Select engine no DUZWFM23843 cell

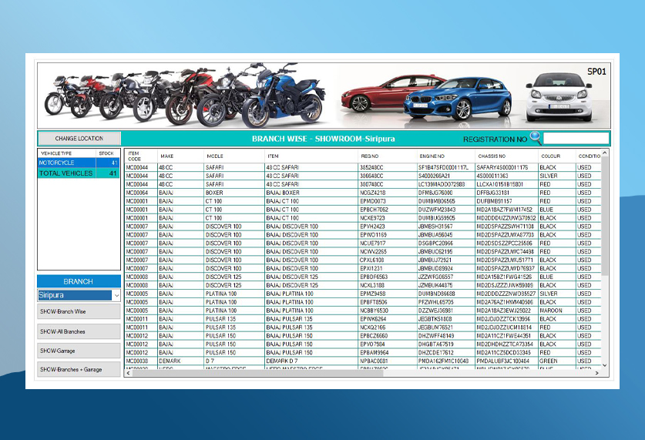[x=446, y=210]
